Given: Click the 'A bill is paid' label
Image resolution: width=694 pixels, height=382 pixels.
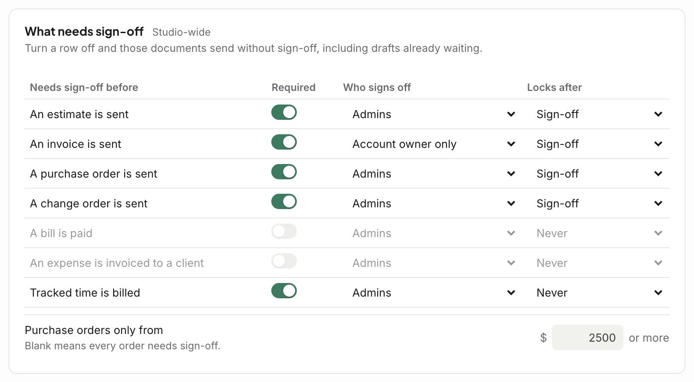Looking at the screenshot, I should pos(61,233).
